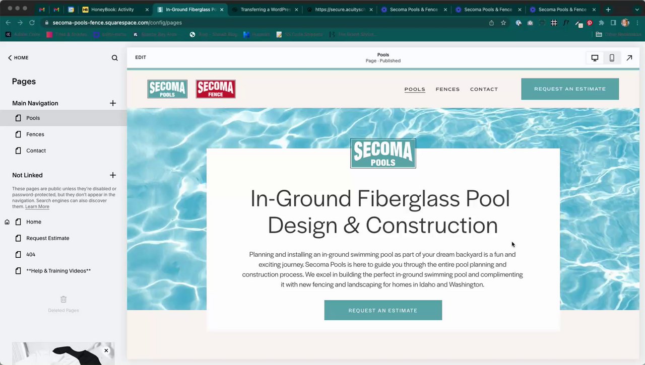Close the promotional thumbnail with X
This screenshot has height=365, width=645.
[106, 350]
